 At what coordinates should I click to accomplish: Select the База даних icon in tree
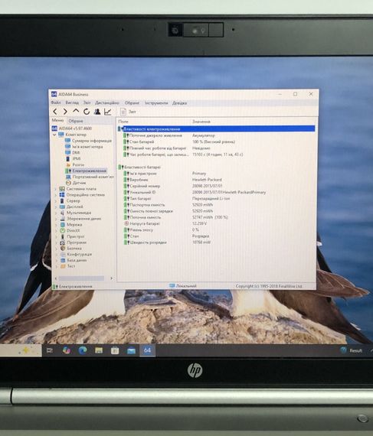tap(63, 260)
